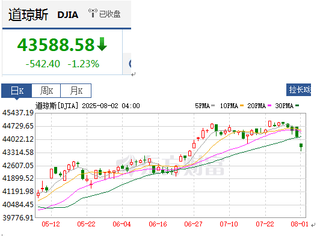320x236 pixels.
Task: Click the 20PMA magenta legend swatch
Action: click(269, 106)
